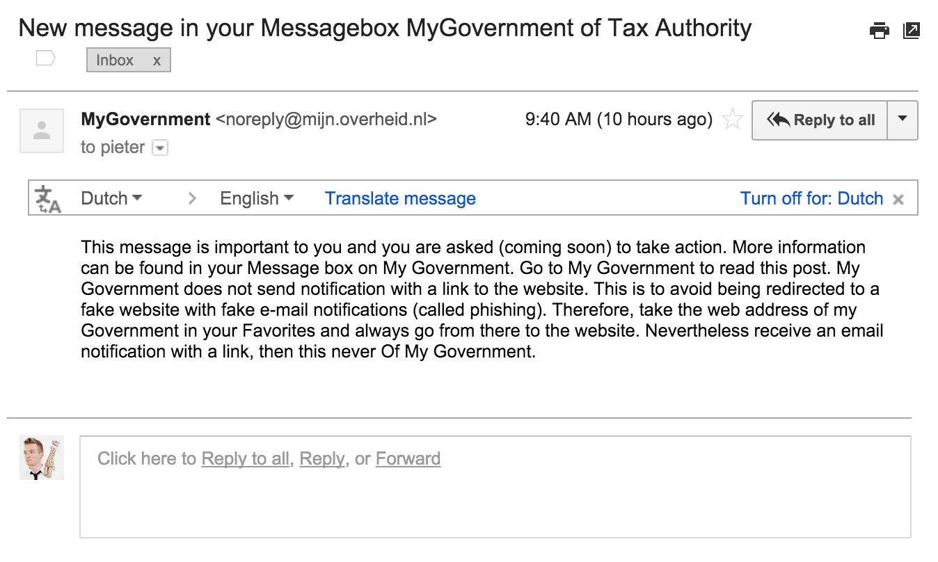Click the 'Translate message' link
This screenshot has width=938, height=562.
click(x=399, y=198)
